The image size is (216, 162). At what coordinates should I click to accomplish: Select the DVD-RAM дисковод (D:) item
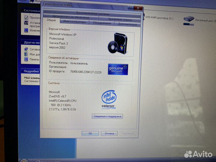coord(159,18)
